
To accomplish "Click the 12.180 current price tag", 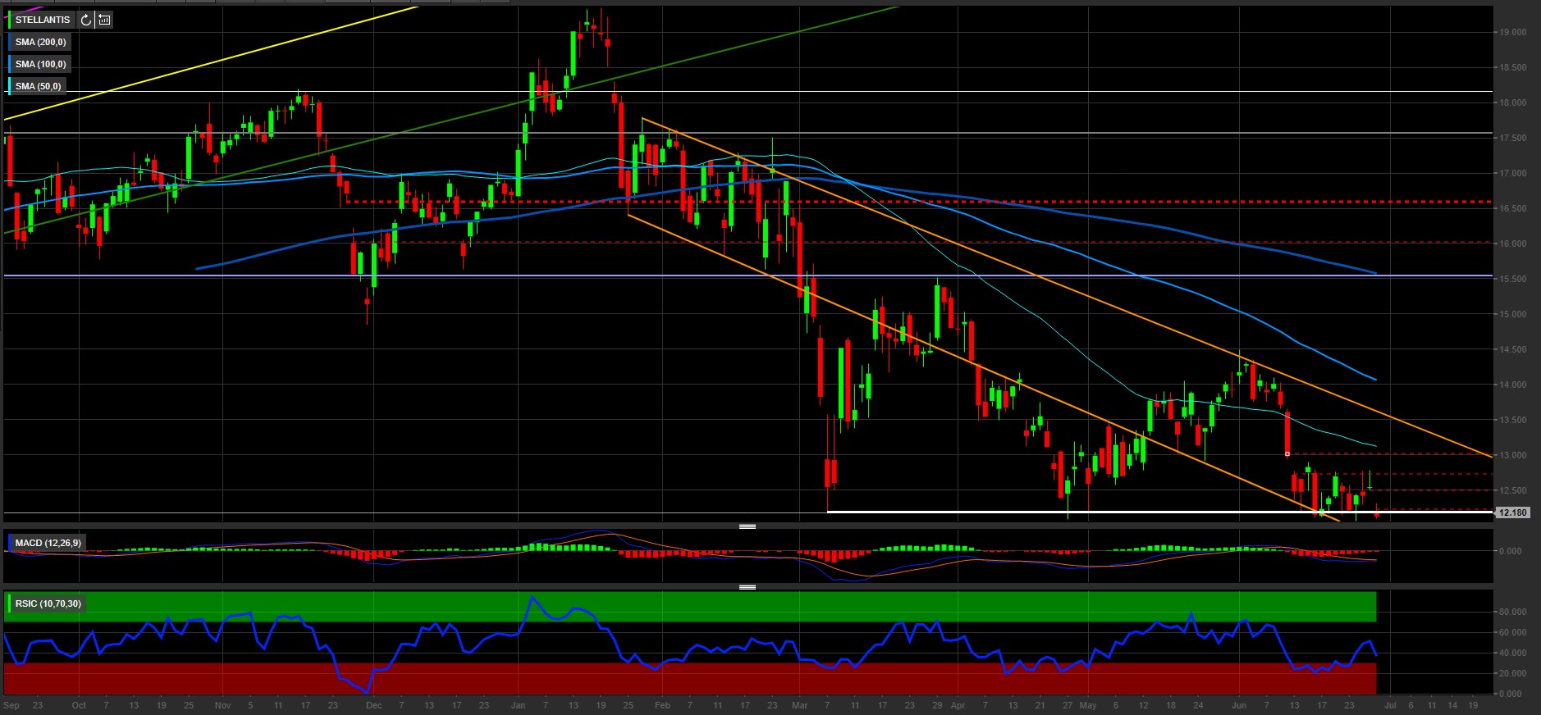I will [x=1511, y=512].
